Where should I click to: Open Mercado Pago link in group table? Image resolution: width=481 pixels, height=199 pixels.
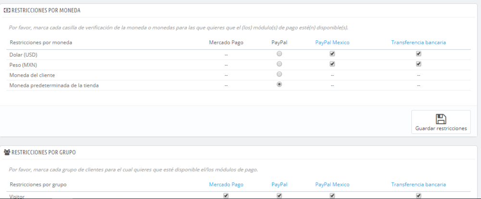point(226,185)
